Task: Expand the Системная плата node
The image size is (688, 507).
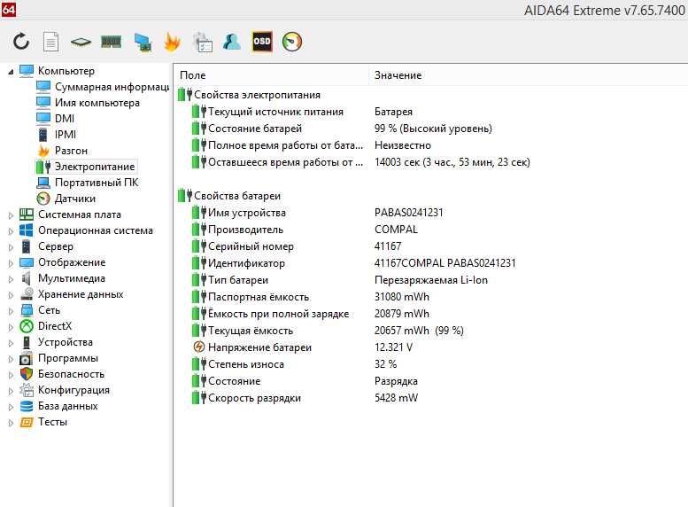Action: 11,215
